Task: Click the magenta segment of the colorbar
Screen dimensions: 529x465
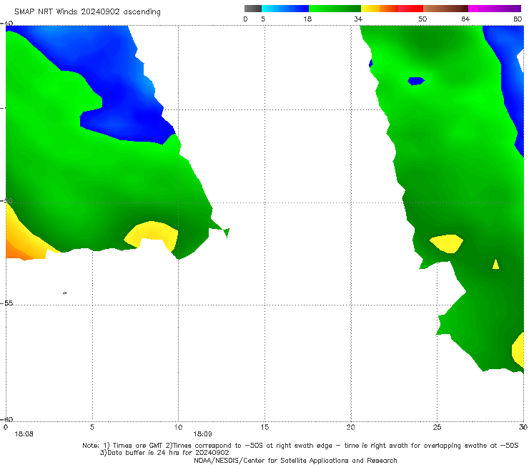Action: [495, 9]
